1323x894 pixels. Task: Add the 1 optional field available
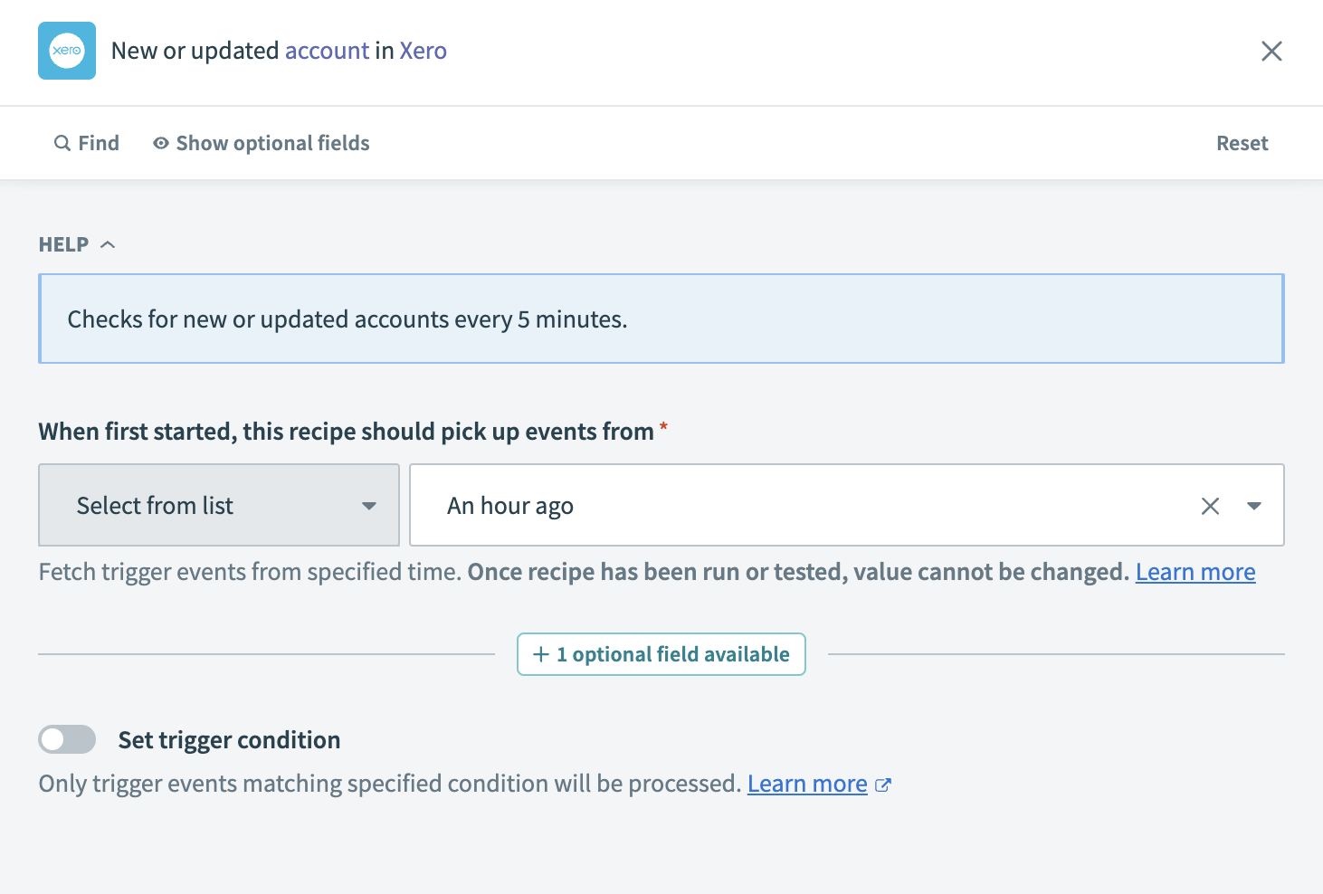point(661,654)
